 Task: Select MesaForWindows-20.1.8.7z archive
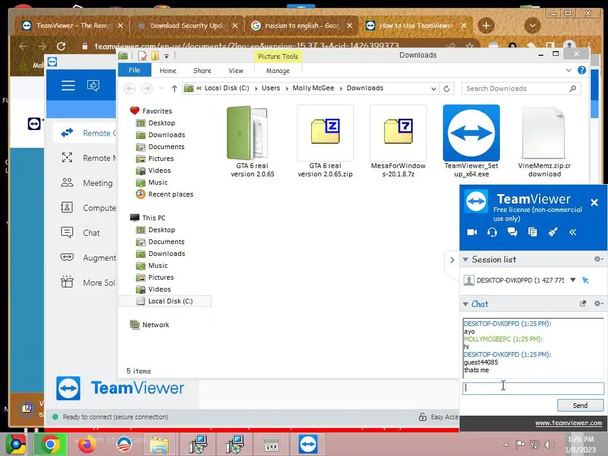point(398,142)
